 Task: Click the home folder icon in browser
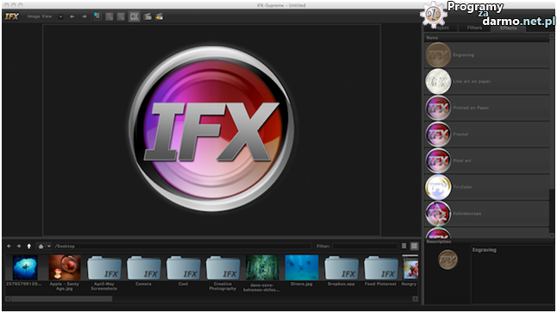(x=41, y=247)
